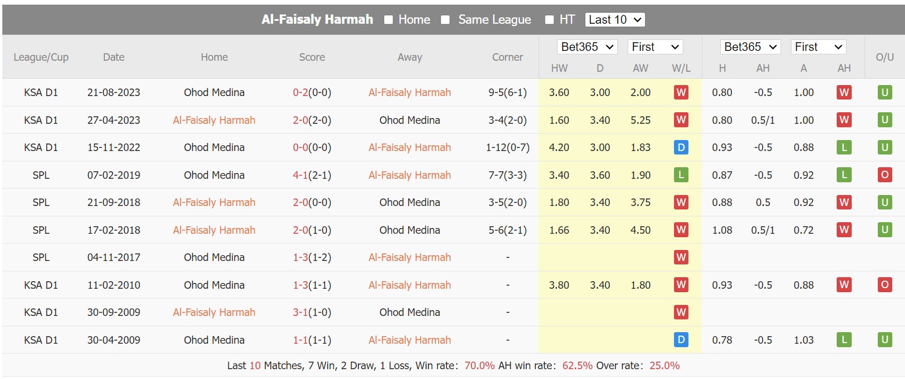Click the Corner column header

tap(507, 57)
